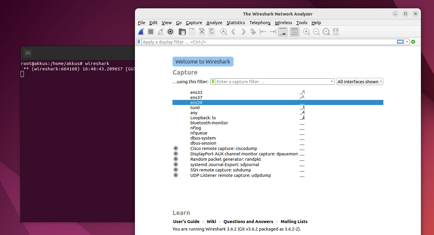Expand the capture filter history dropdown
This screenshot has width=434, height=235.
[x=332, y=82]
